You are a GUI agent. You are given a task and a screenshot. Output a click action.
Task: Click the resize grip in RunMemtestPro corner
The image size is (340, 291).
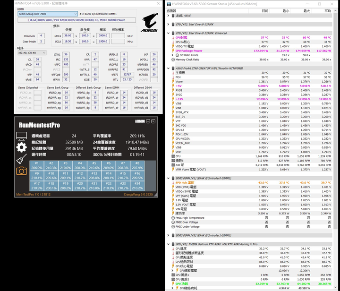(155, 195)
